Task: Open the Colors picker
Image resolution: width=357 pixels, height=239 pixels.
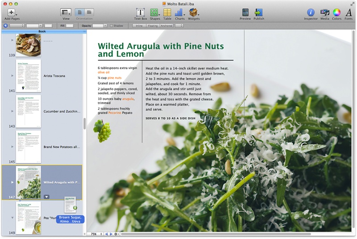Action: pos(337,13)
